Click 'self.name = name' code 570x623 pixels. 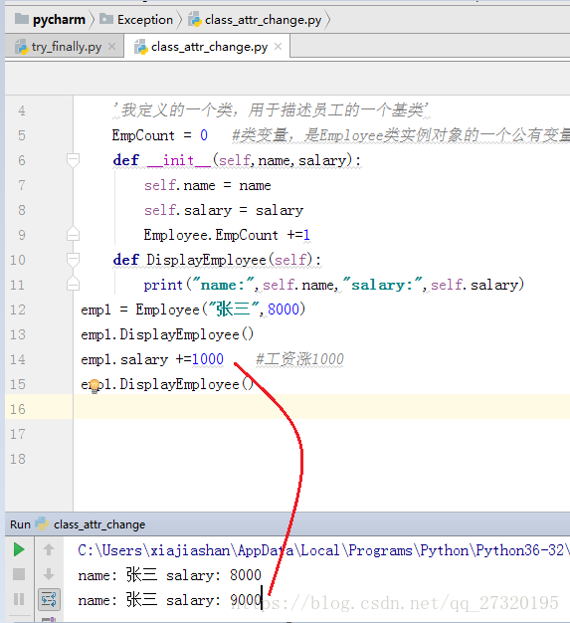point(207,185)
